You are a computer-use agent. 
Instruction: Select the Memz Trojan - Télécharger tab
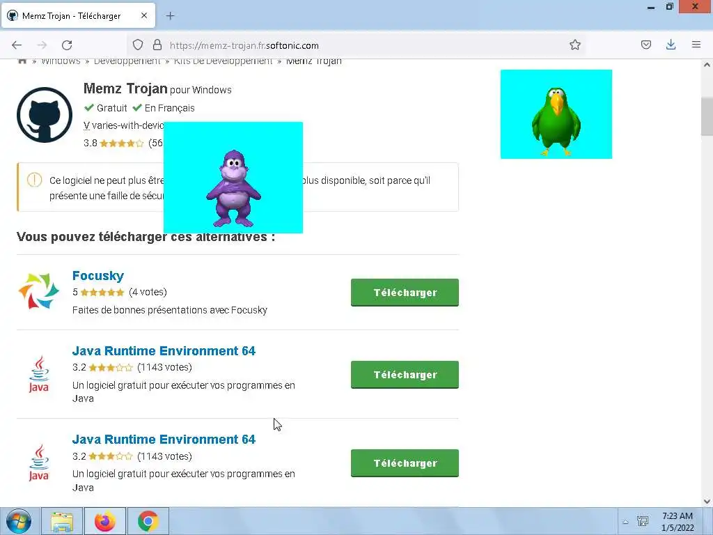point(79,15)
